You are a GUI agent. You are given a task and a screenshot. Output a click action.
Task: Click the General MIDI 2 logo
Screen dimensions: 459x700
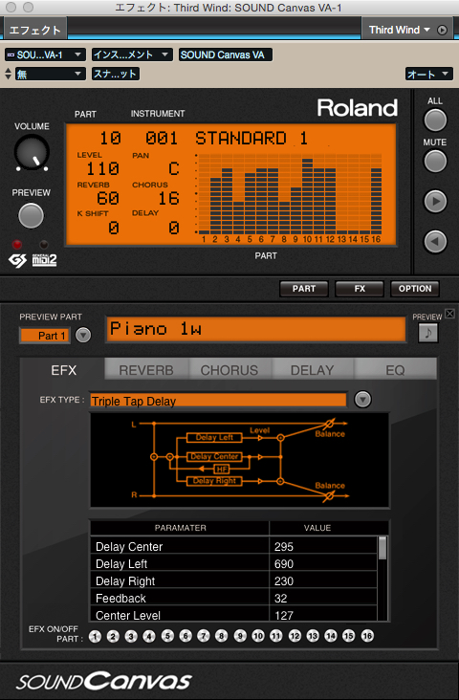point(44,260)
